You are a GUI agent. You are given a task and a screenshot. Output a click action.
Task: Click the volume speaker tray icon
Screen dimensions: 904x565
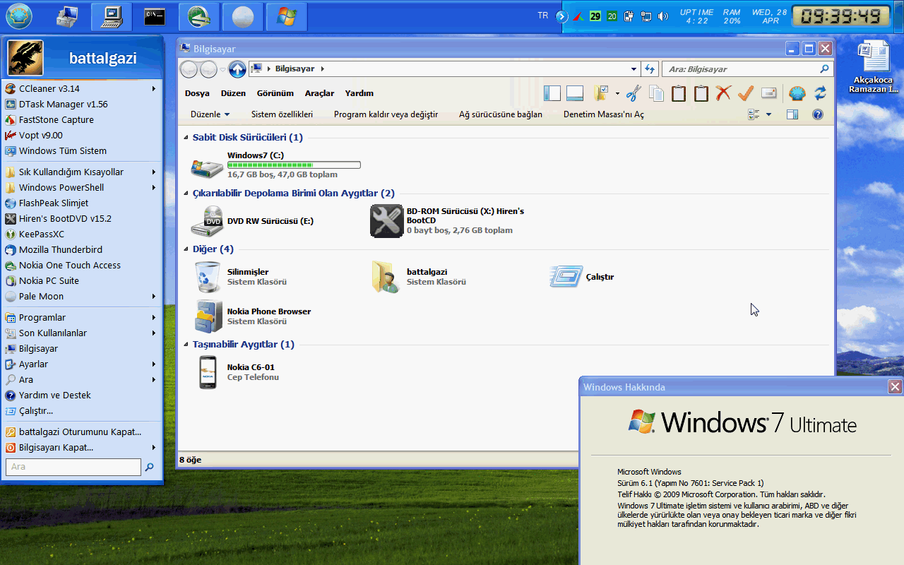[662, 16]
